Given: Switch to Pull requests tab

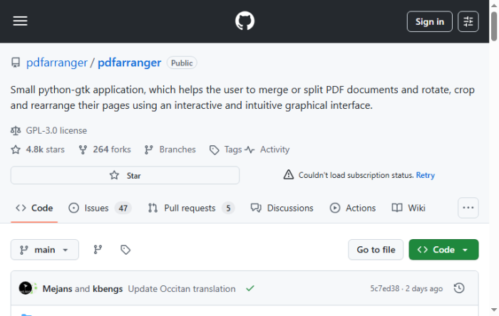Looking at the screenshot, I should pos(191,208).
